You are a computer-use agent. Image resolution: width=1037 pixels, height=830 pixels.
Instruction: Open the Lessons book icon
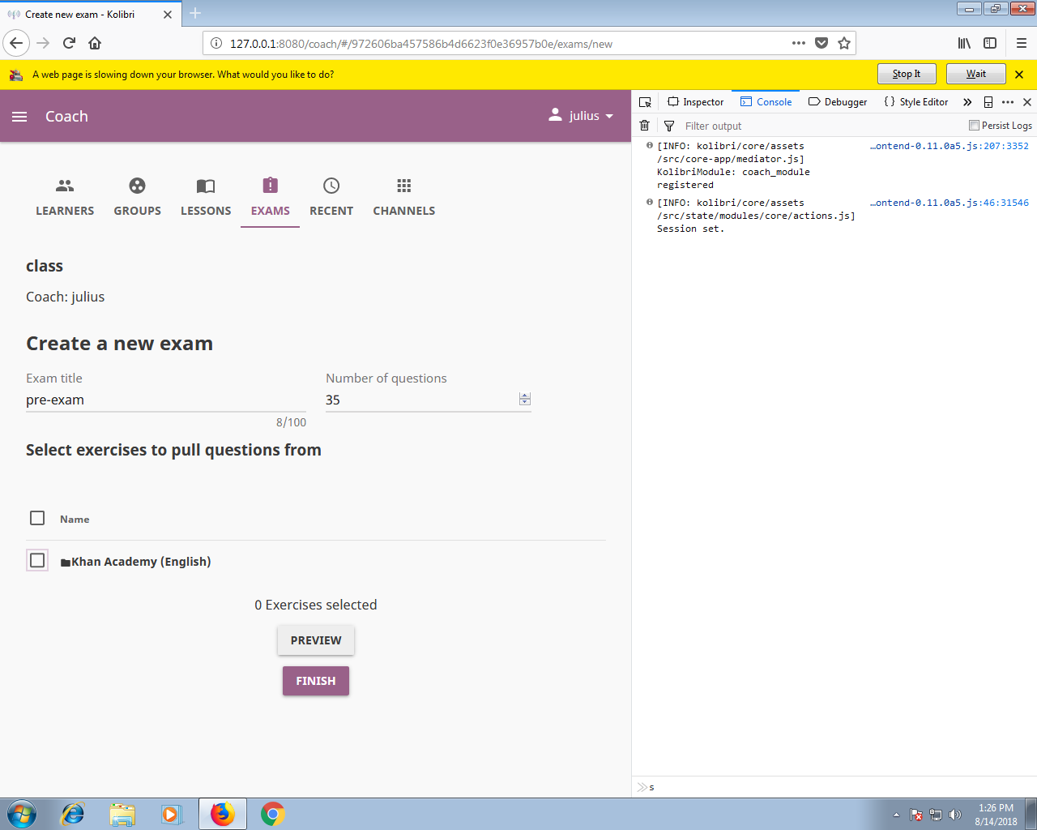click(x=205, y=186)
